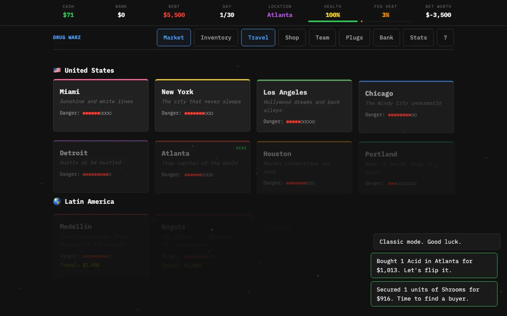Open the Bank tab
The width and height of the screenshot is (507, 316).
click(x=386, y=38)
